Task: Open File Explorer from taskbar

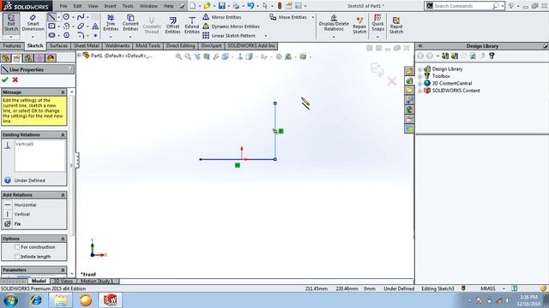Action: [x=61, y=300]
